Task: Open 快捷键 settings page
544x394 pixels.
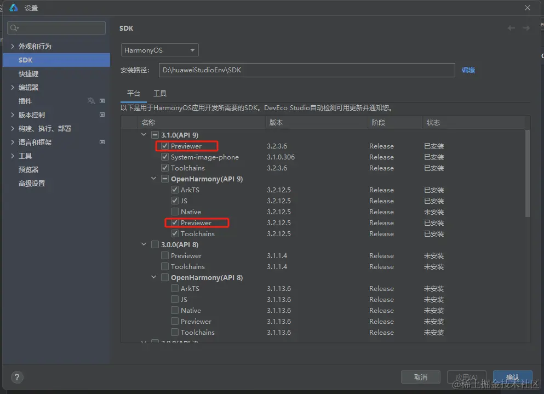Action: pyautogui.click(x=28, y=73)
